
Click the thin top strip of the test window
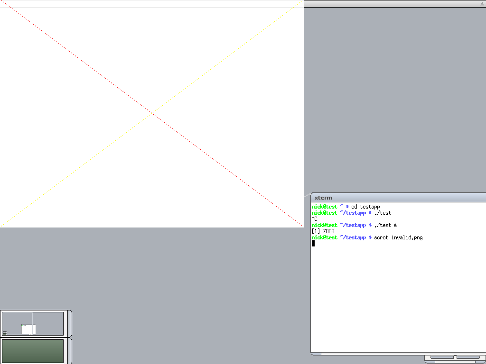pyautogui.click(x=152, y=3)
